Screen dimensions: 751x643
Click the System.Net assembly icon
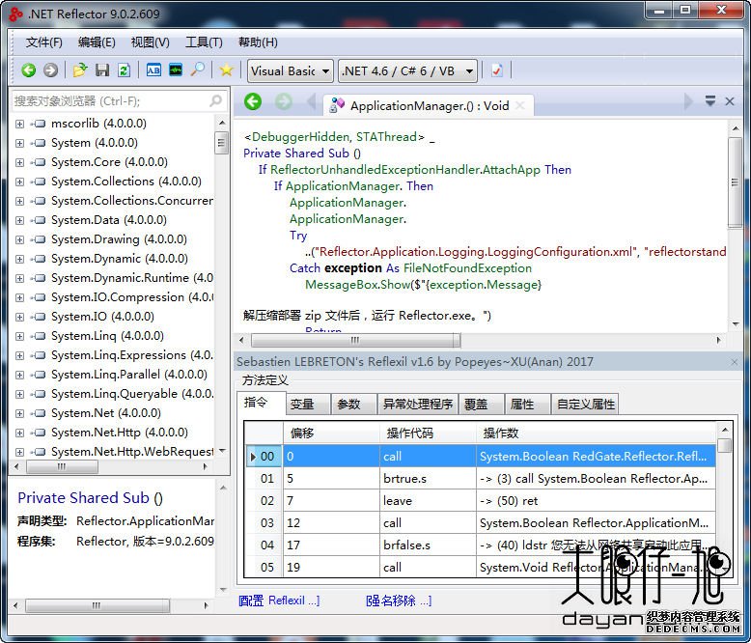coord(39,413)
